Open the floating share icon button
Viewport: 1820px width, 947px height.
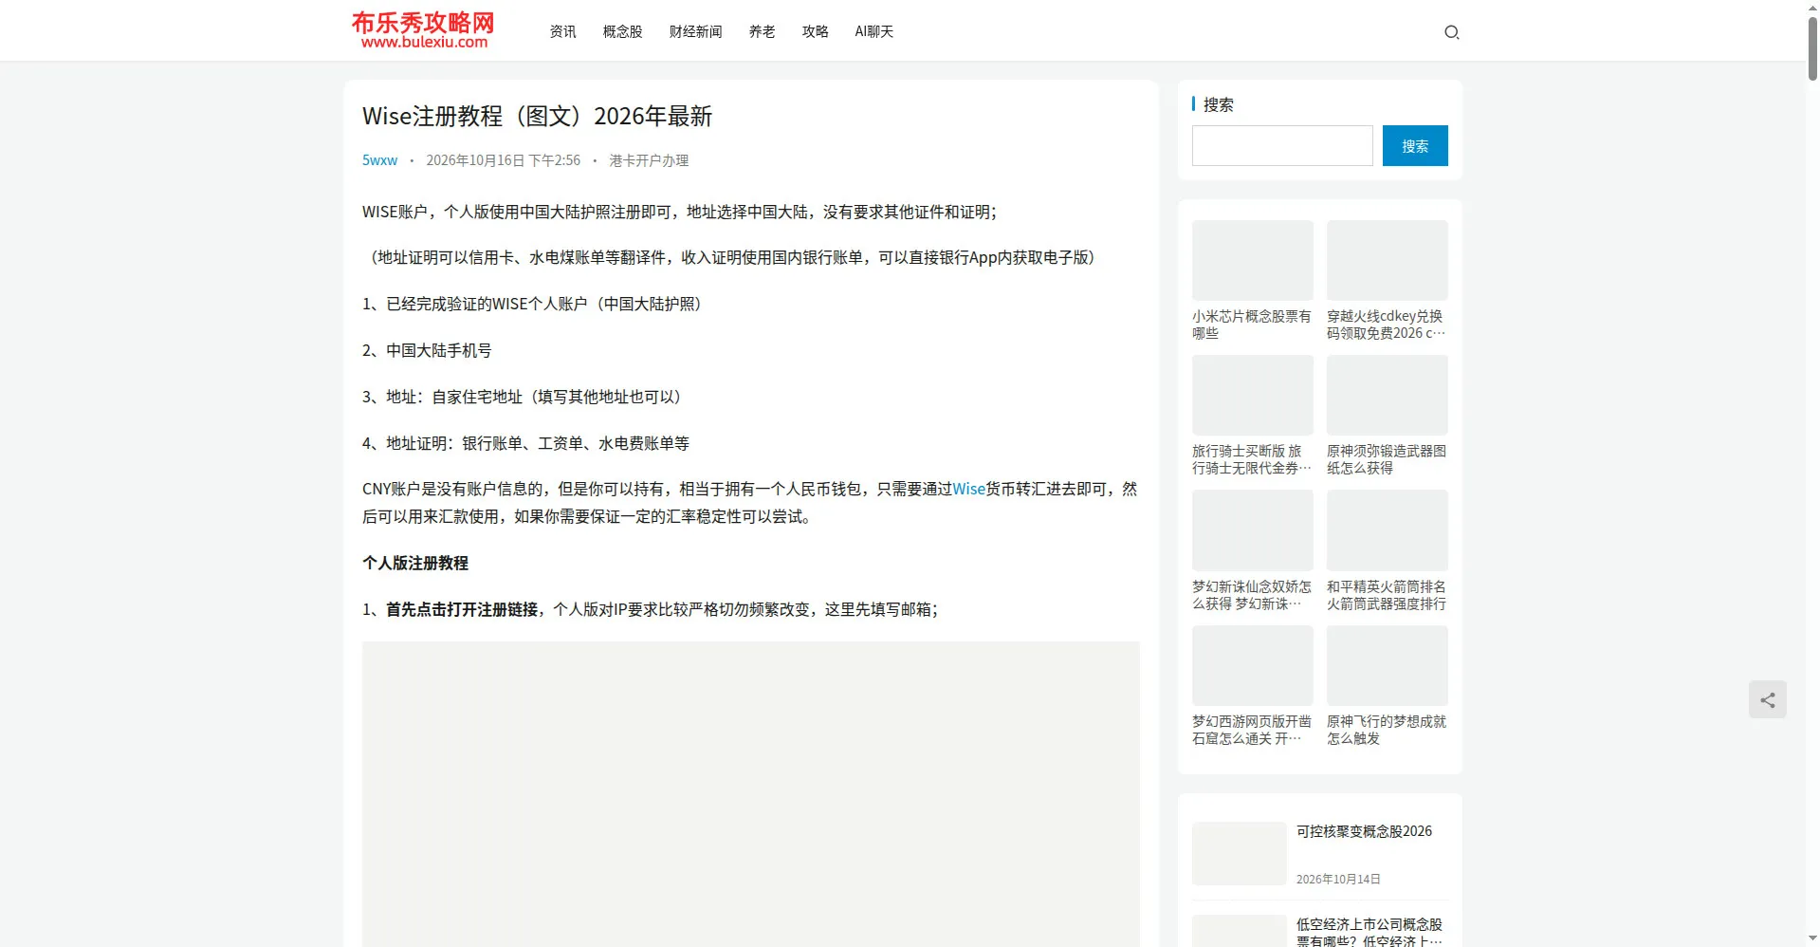tap(1767, 699)
